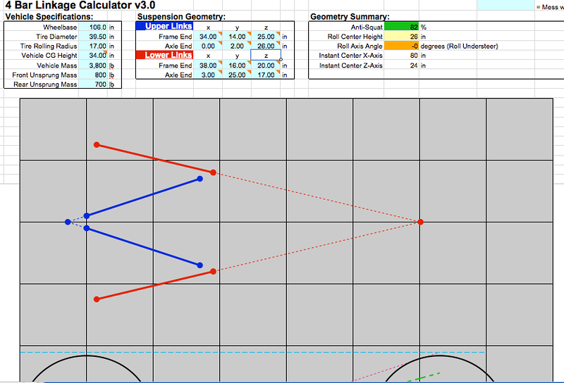Click the red Lower Links header cell
The image size is (564, 383).
pyautogui.click(x=164, y=55)
